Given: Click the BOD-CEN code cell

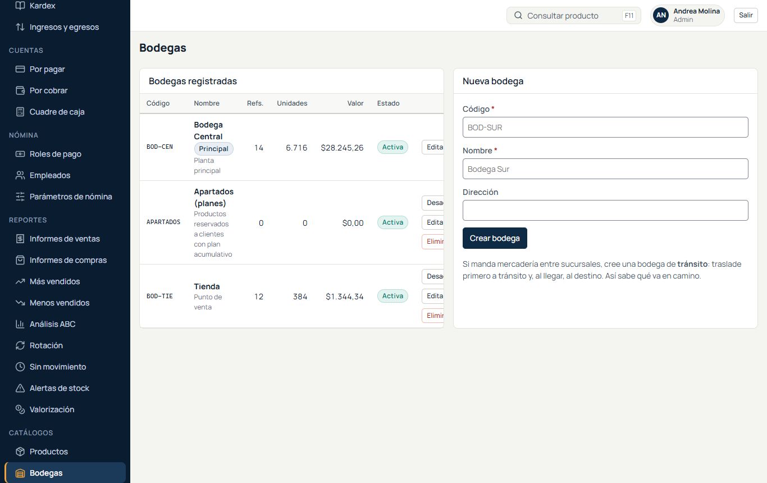Looking at the screenshot, I should coord(159,147).
